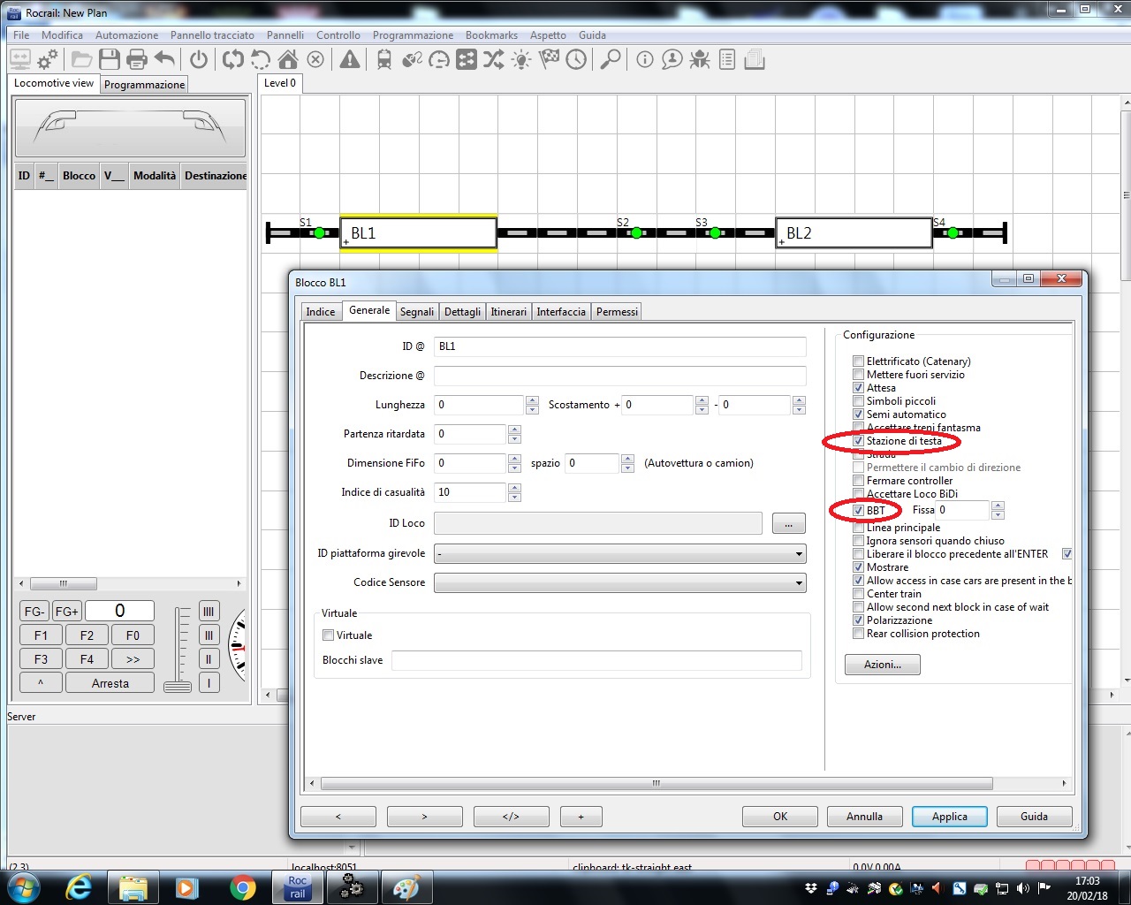This screenshot has width=1131, height=905.
Task: Toggle track power with the power icon
Action: 199,60
